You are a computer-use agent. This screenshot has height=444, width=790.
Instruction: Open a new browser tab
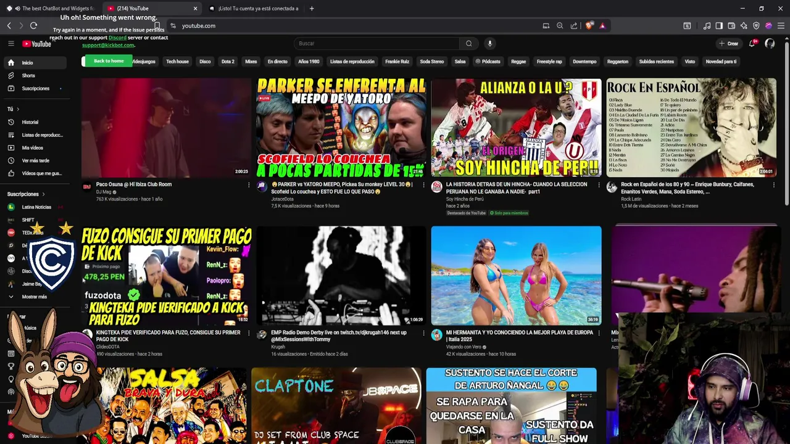click(312, 9)
